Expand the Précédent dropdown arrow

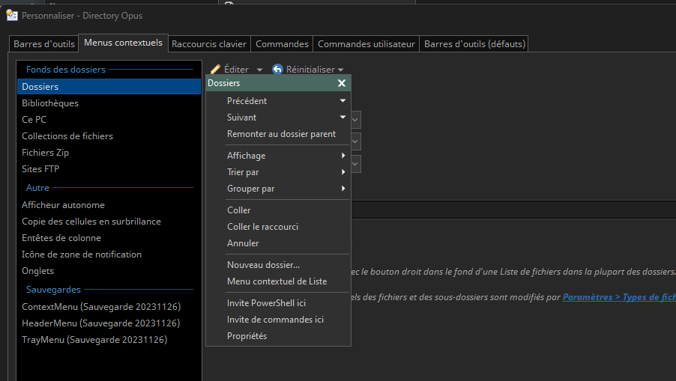click(x=342, y=101)
